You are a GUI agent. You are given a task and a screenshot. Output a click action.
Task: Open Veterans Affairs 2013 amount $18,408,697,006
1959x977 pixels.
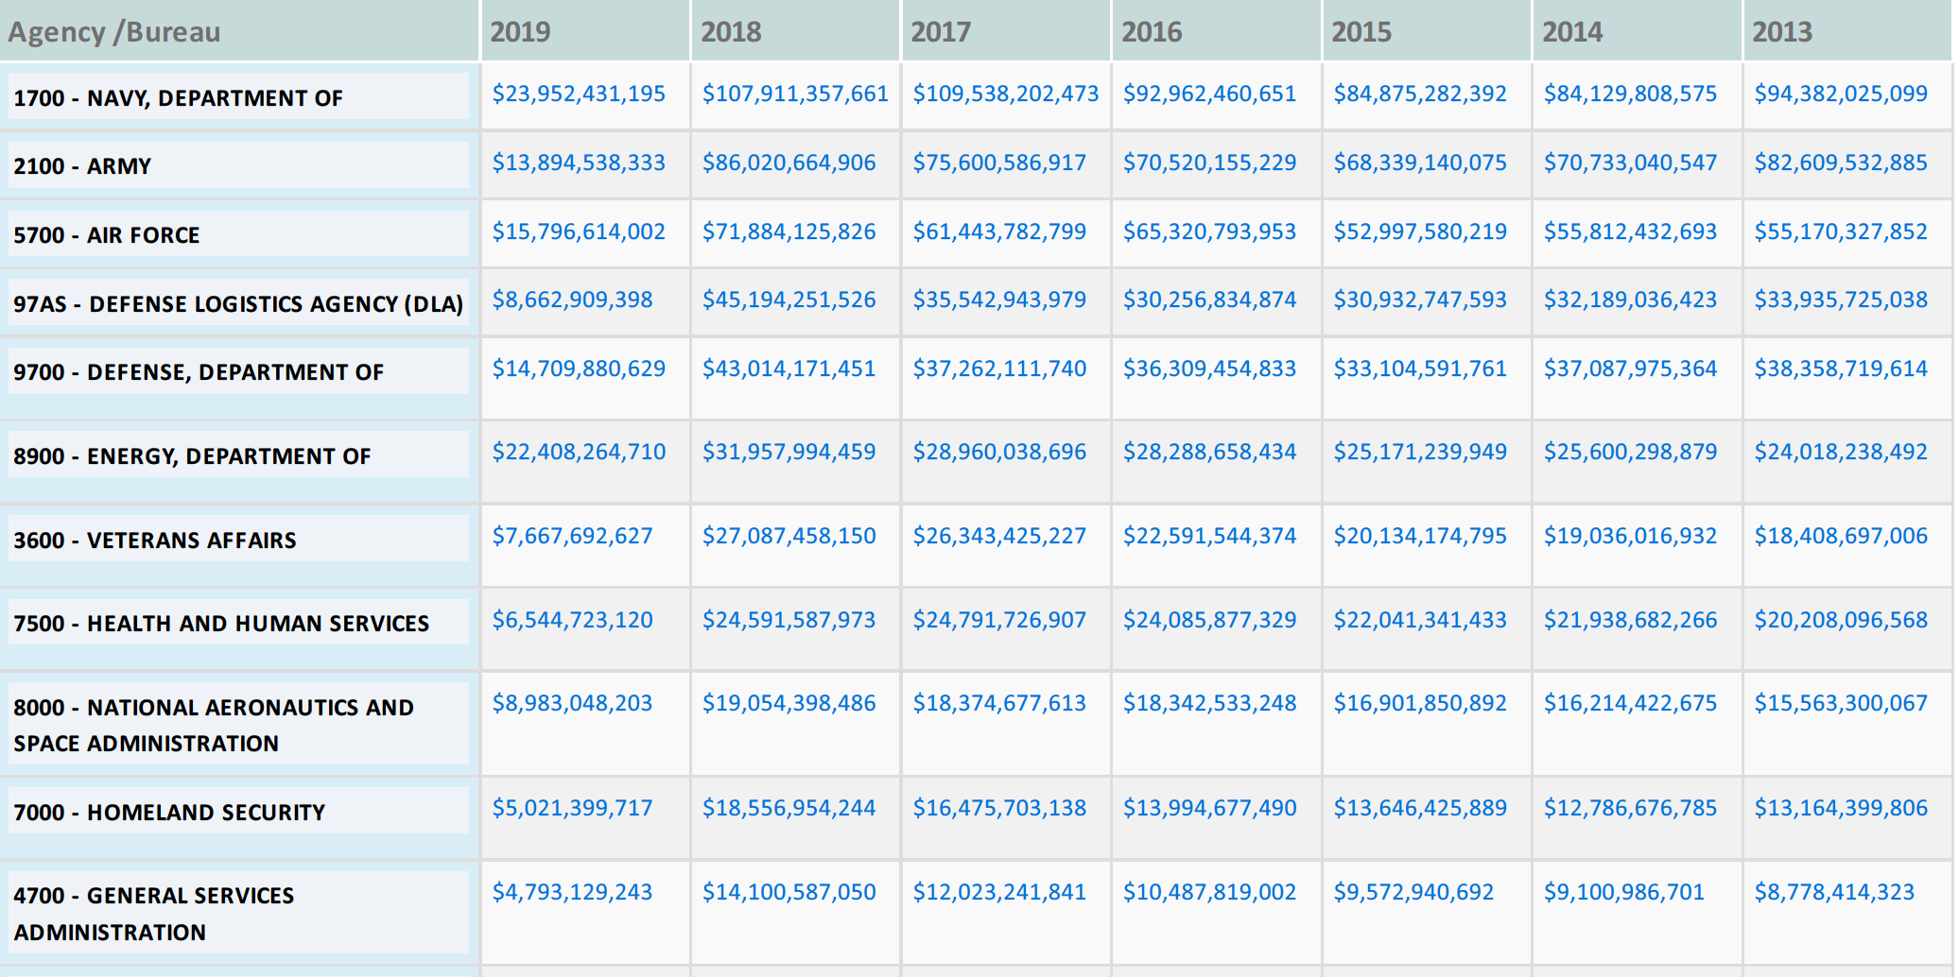coord(1841,536)
